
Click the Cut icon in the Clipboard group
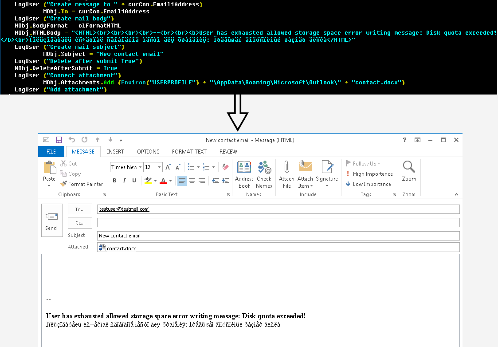64,163
